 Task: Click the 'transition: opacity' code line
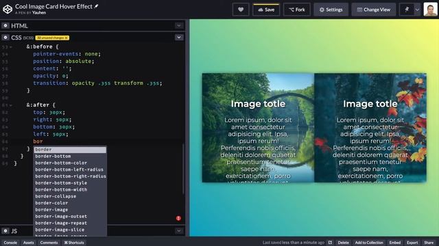97,83
